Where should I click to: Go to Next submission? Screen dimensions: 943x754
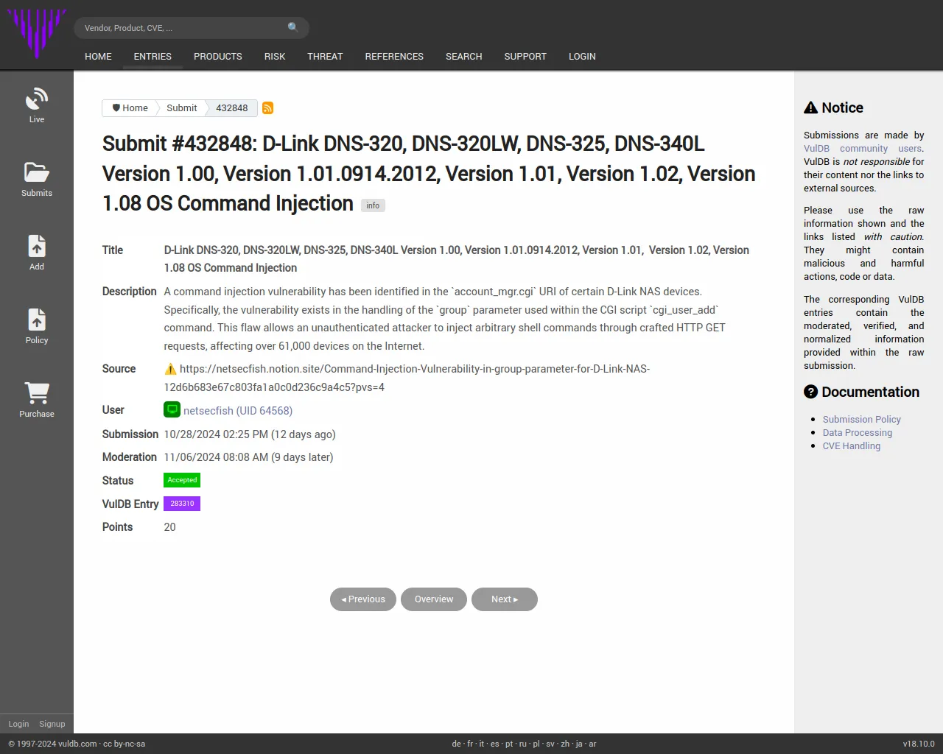pyautogui.click(x=505, y=599)
